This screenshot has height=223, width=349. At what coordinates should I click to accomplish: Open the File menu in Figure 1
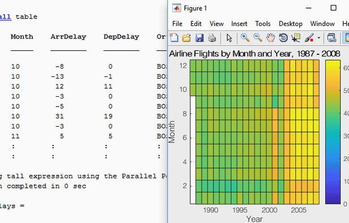point(177,24)
